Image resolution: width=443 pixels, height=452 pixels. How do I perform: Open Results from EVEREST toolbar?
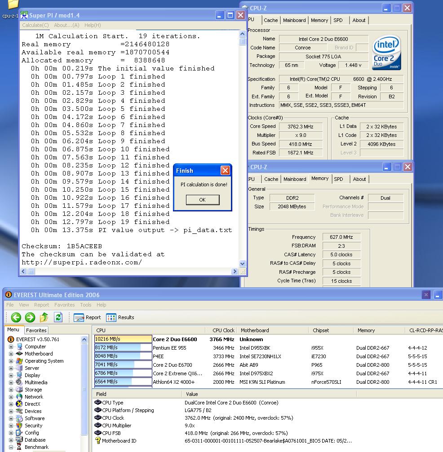(120, 317)
